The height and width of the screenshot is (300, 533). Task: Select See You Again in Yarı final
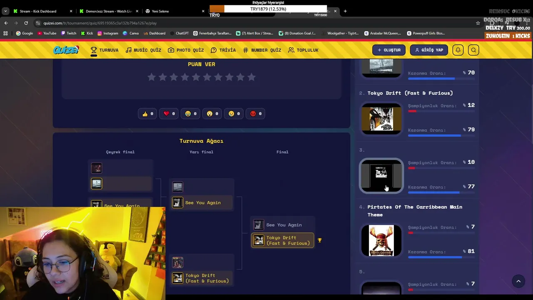click(x=202, y=202)
